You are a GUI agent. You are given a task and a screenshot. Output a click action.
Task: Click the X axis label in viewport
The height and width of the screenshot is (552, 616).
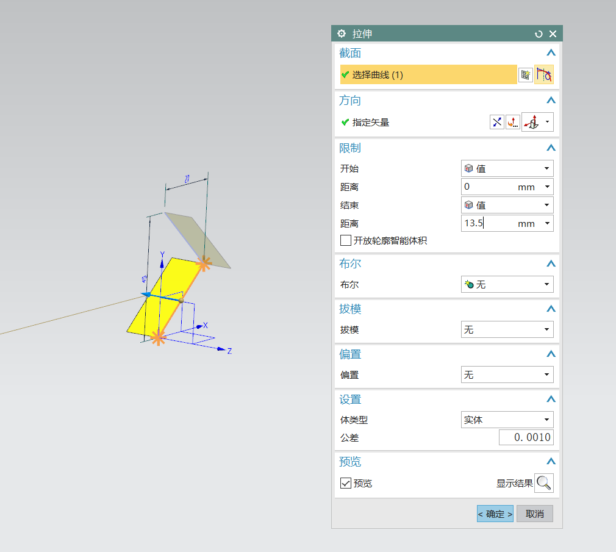206,325
